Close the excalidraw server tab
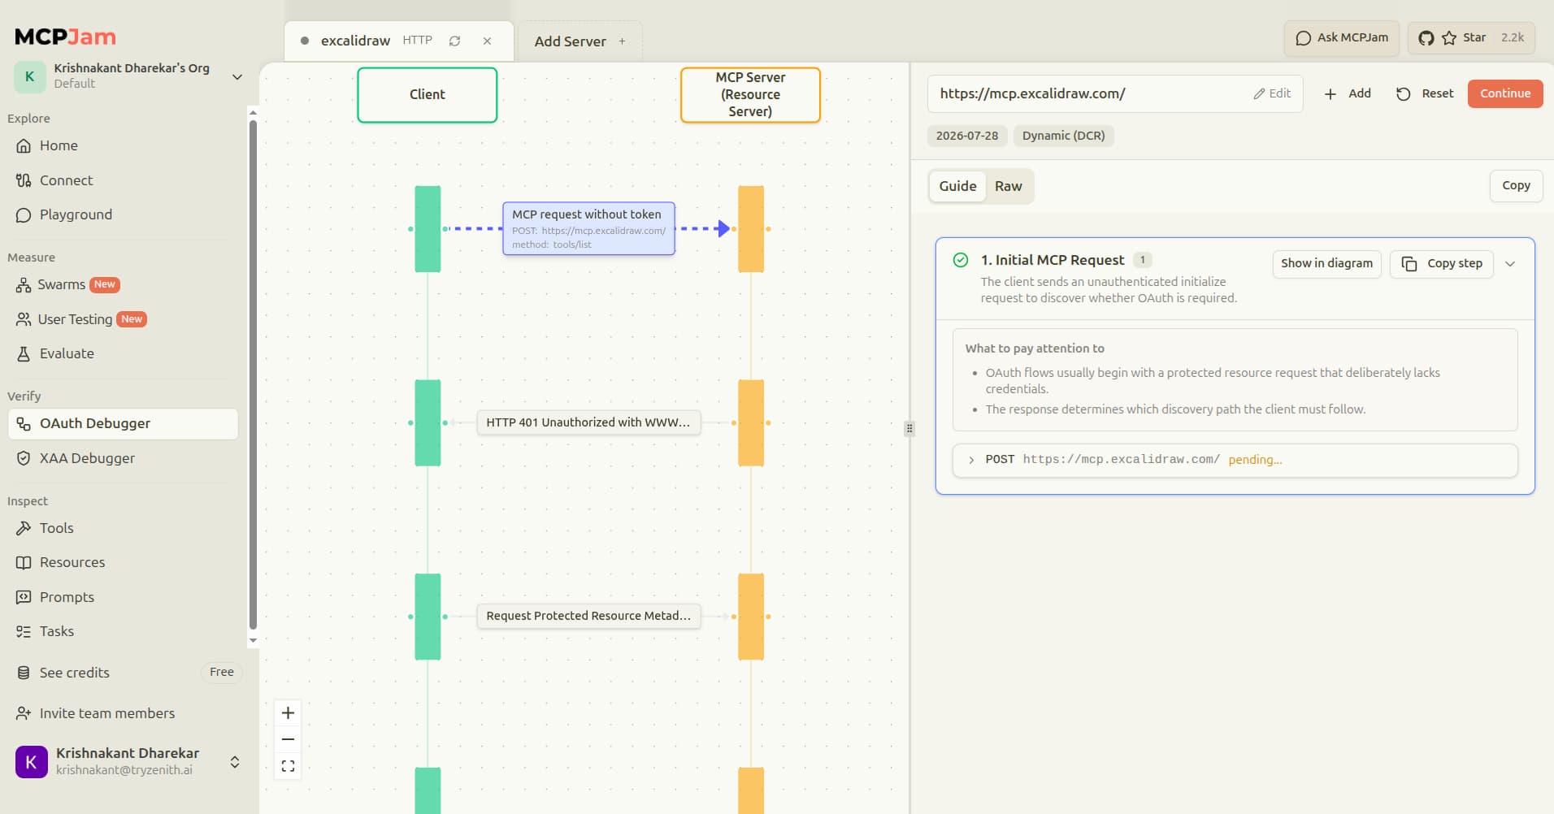This screenshot has height=814, width=1554. pyautogui.click(x=487, y=41)
